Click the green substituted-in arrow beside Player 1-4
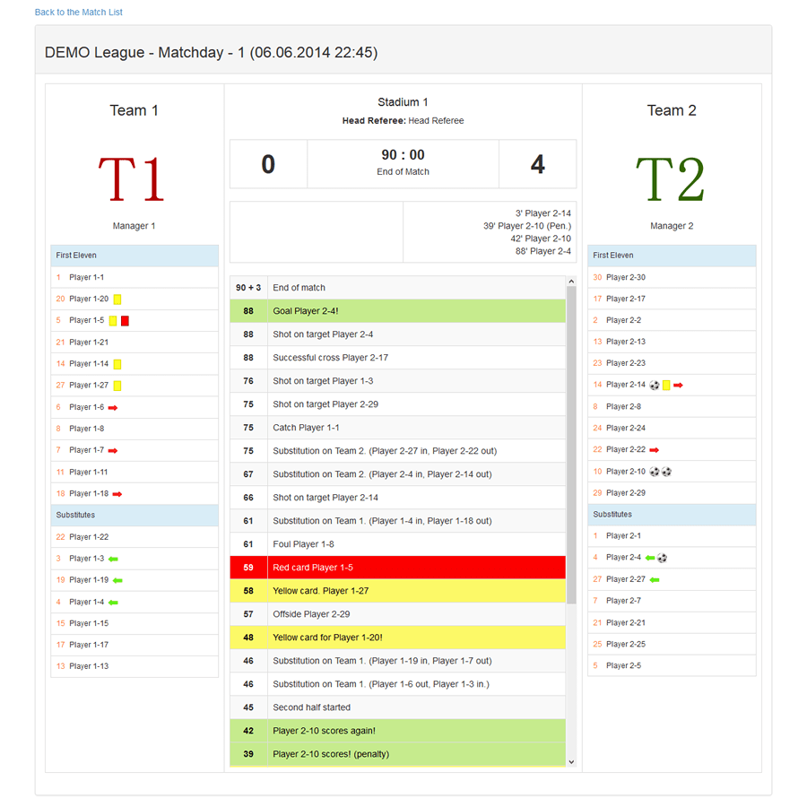Viewport: 807px width, 807px height. 113,603
